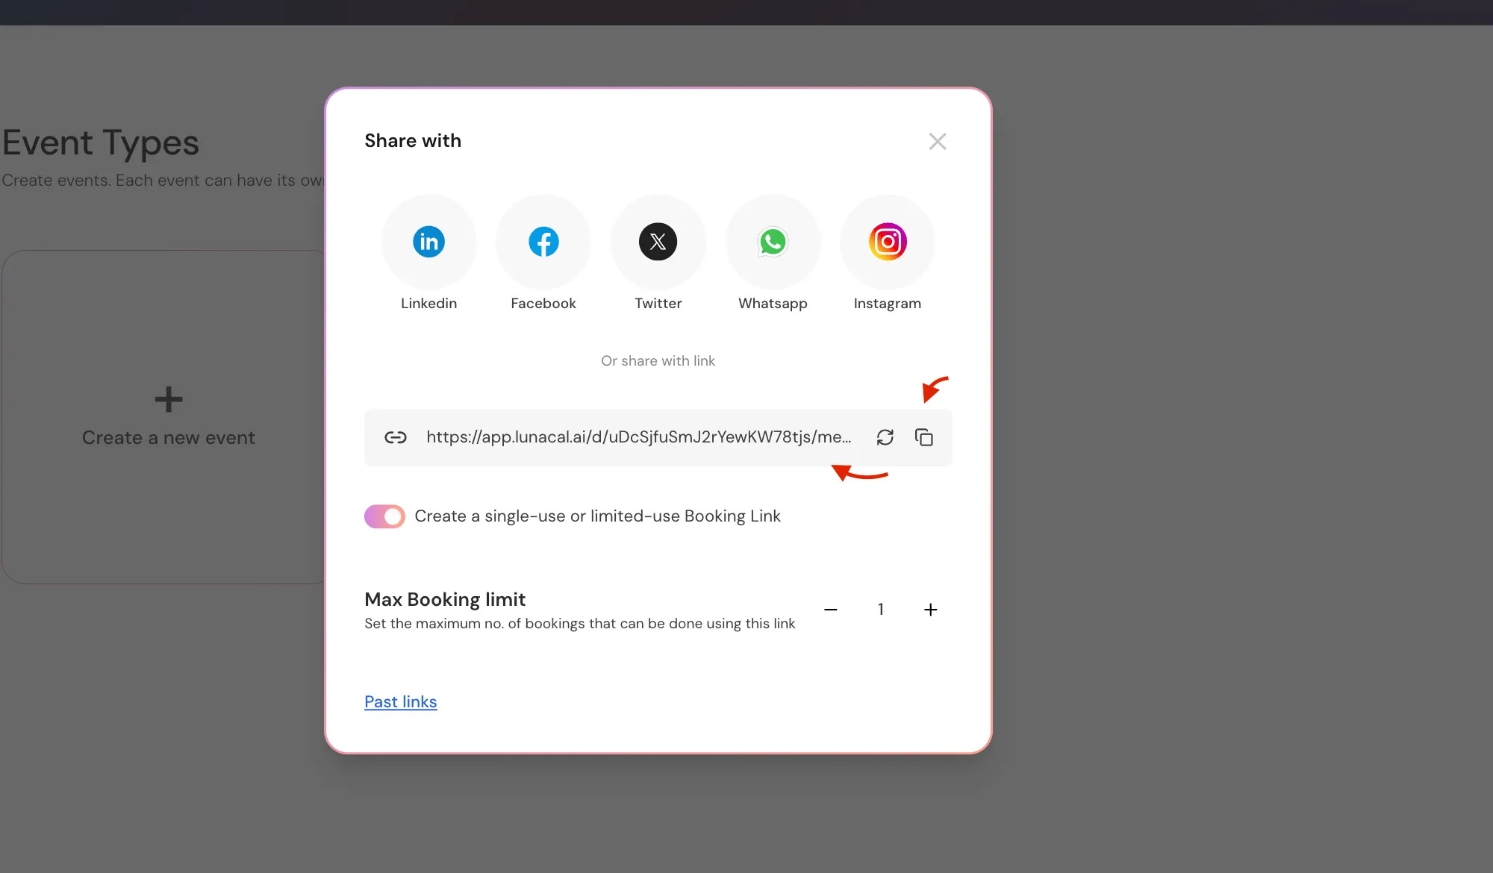Open the Past links hyperlink
Viewport: 1493px width, 873px height.
pyautogui.click(x=400, y=702)
